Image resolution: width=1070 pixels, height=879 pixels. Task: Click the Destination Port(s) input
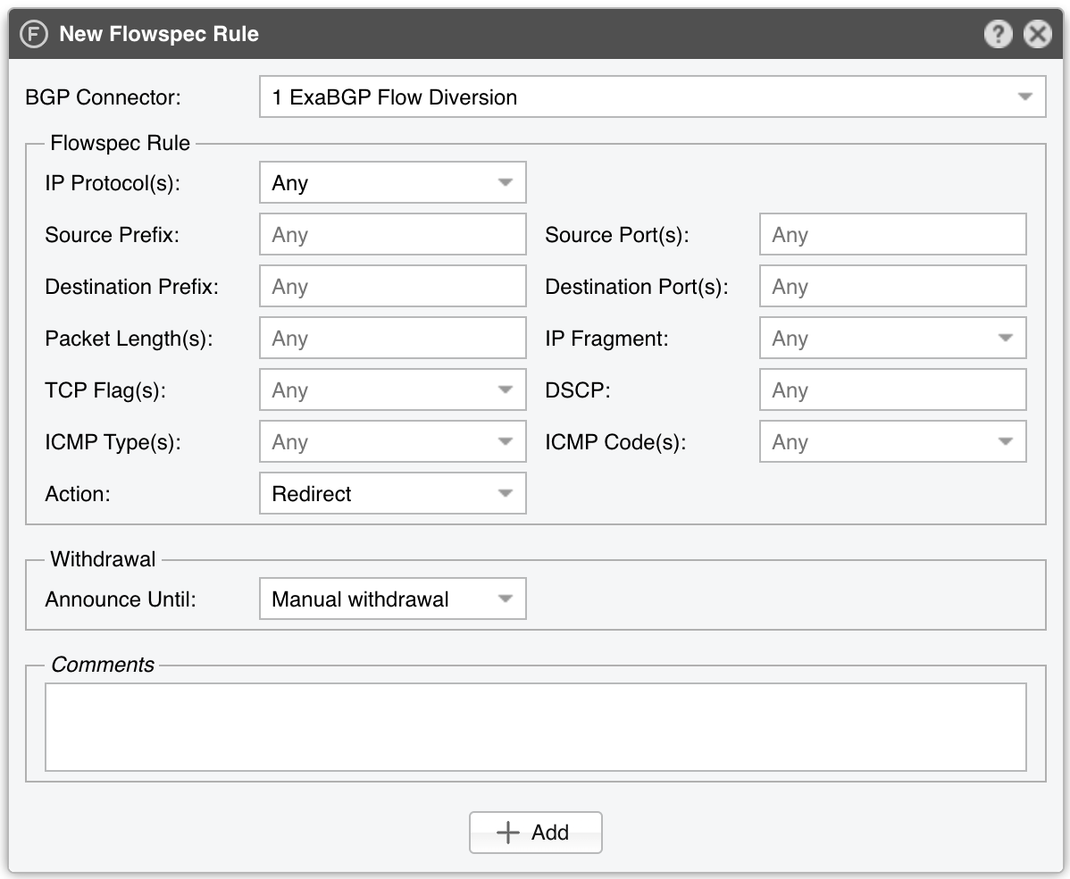point(892,286)
